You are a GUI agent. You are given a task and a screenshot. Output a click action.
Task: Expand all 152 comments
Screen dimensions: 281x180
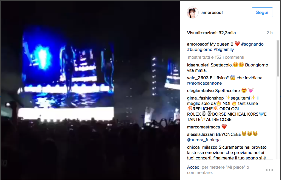click(216, 57)
